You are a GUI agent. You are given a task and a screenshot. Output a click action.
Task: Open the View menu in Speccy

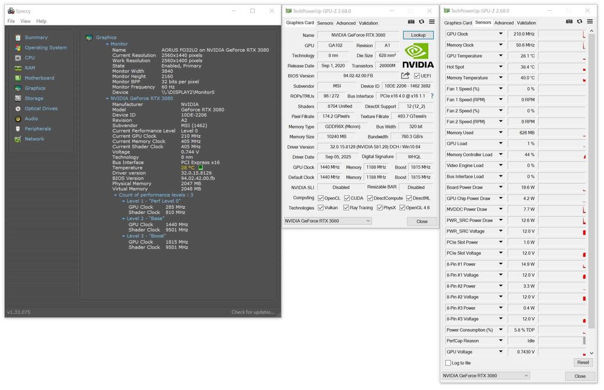point(25,21)
